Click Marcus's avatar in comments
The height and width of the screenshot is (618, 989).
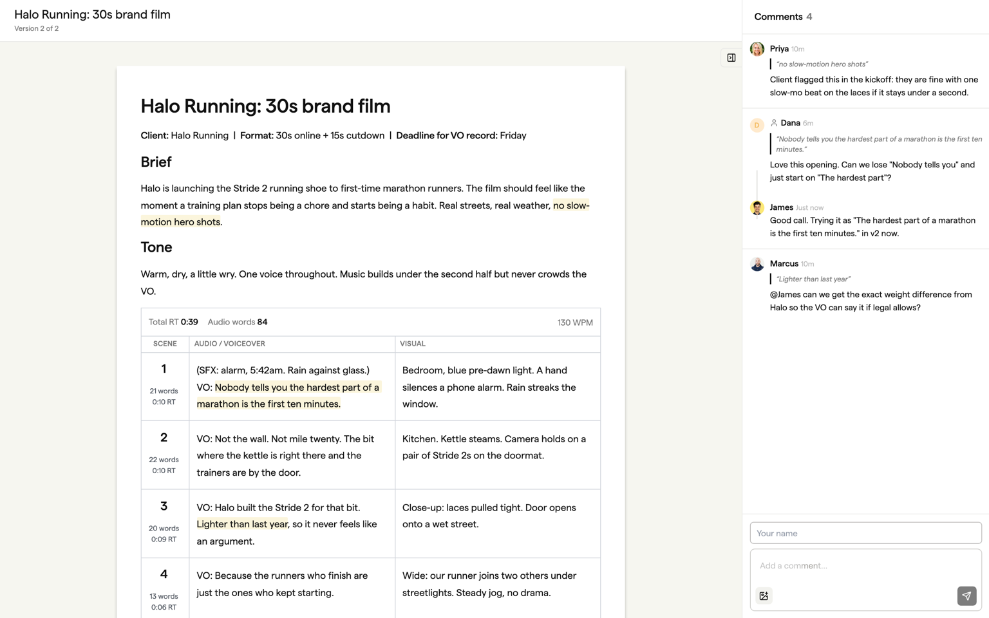(x=757, y=264)
